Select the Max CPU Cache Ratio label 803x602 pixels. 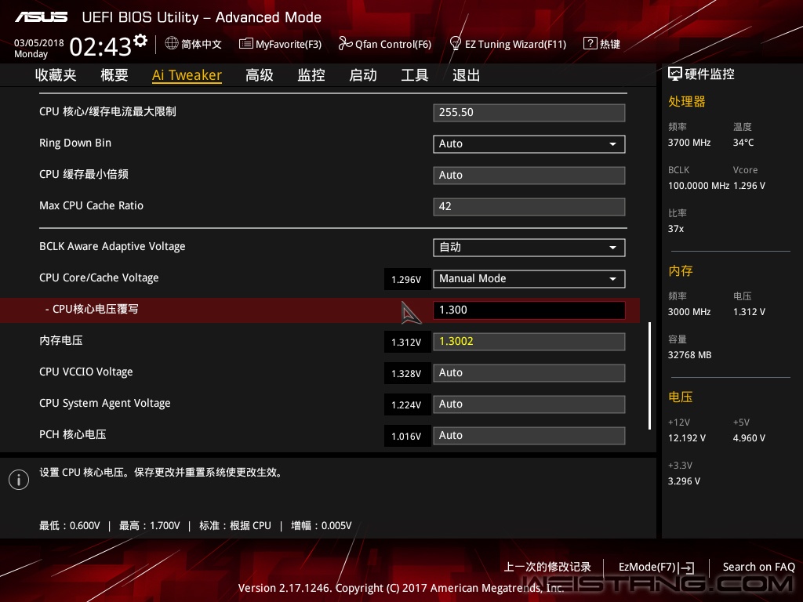pos(91,205)
